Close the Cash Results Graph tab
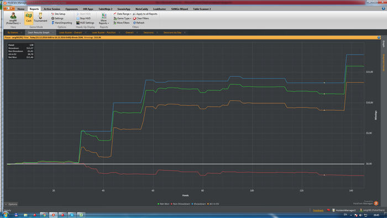387x218 pixels. pyautogui.click(x=53, y=33)
